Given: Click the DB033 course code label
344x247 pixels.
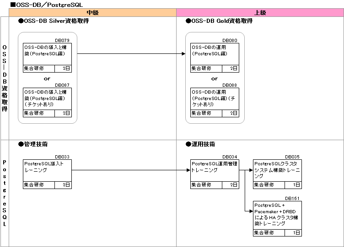Looking at the screenshot, I should pyautogui.click(x=62, y=157).
